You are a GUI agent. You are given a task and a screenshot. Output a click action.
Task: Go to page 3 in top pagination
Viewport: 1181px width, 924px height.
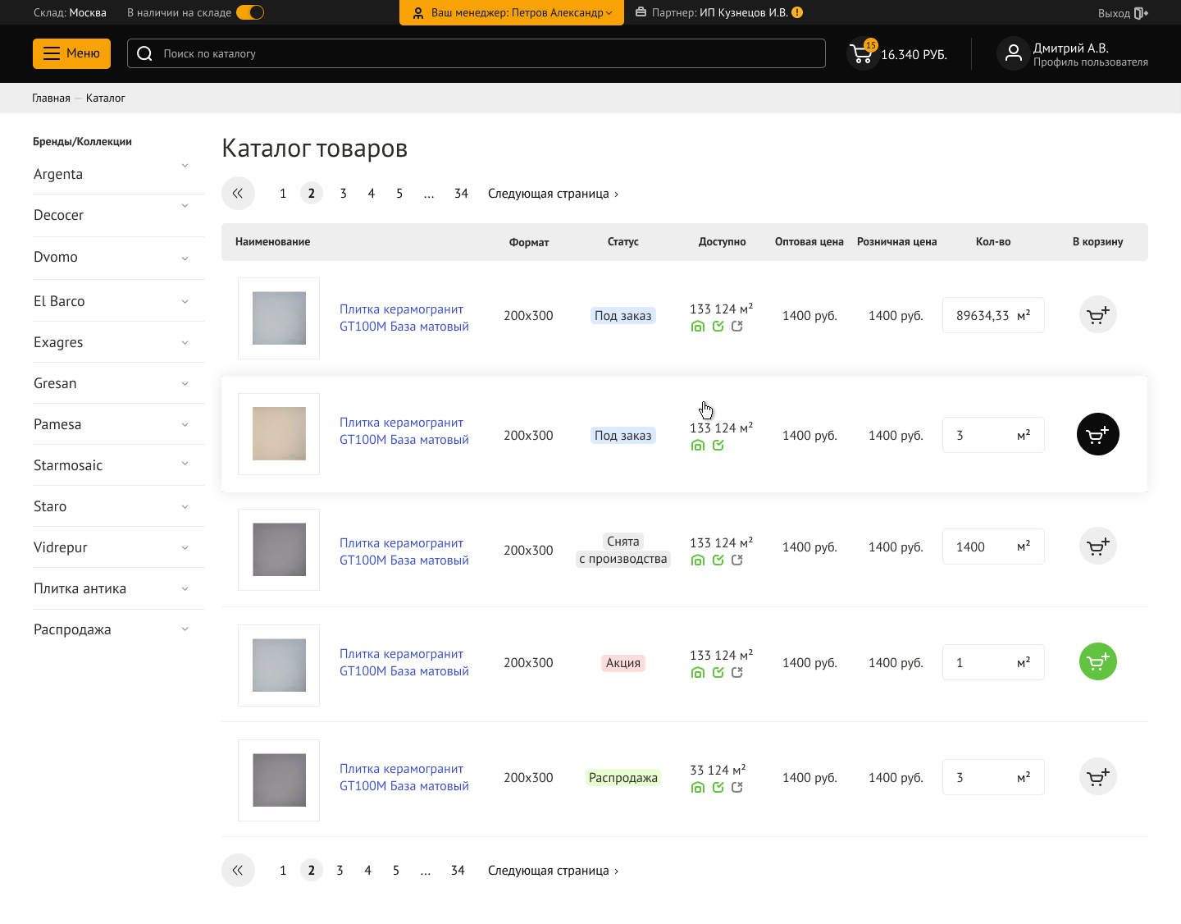point(343,194)
